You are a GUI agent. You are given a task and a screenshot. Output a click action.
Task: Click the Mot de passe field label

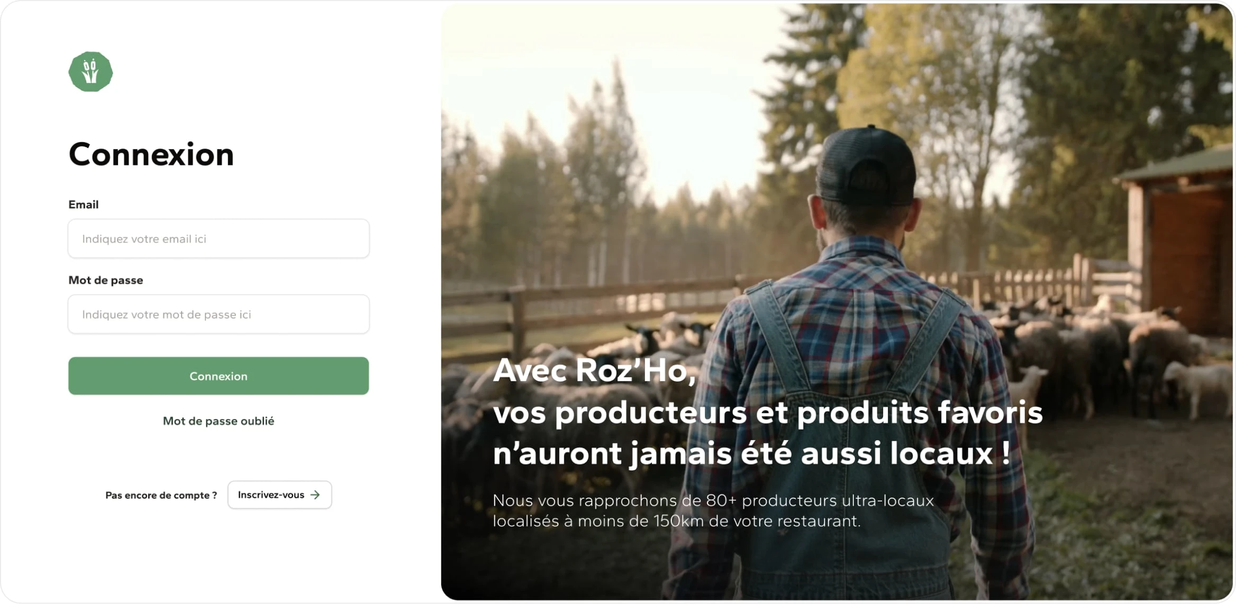coord(106,280)
